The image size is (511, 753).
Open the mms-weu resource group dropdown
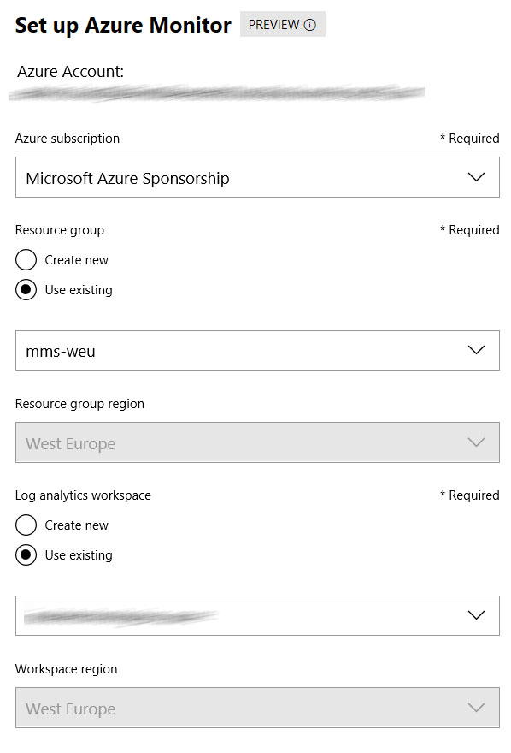click(257, 351)
